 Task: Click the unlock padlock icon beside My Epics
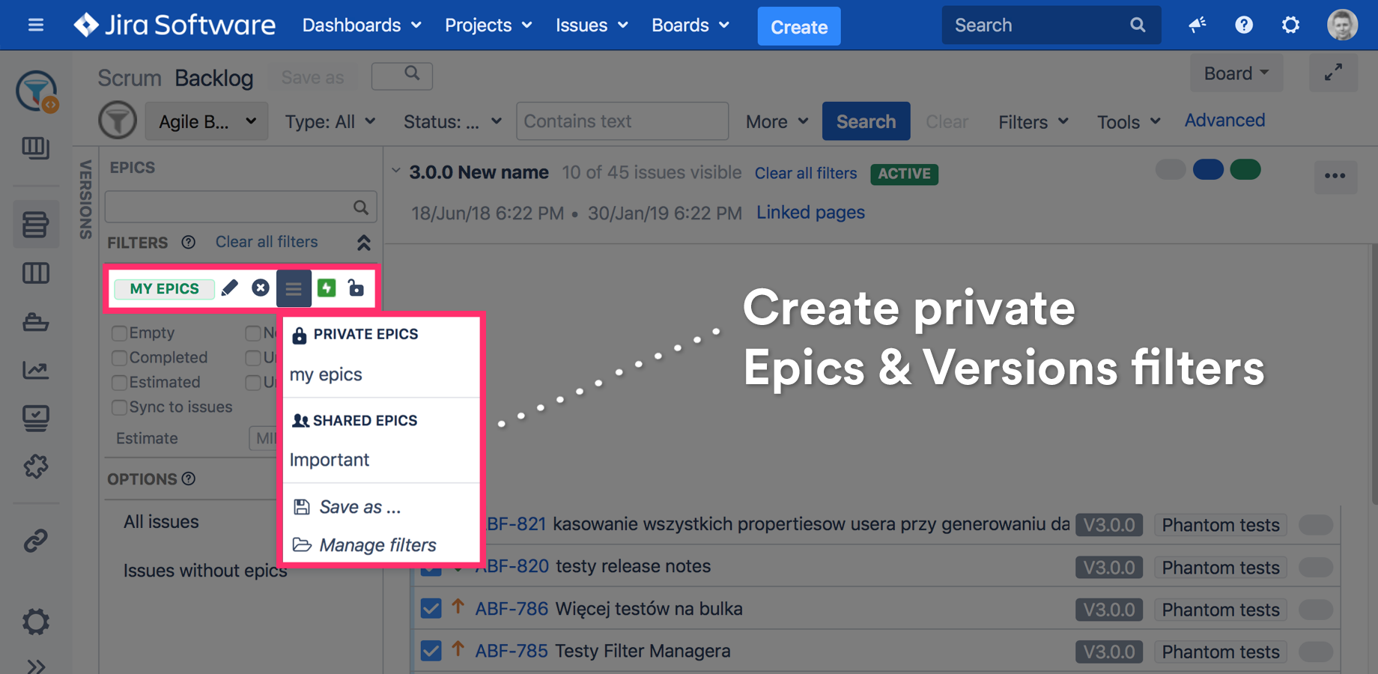[x=356, y=288]
